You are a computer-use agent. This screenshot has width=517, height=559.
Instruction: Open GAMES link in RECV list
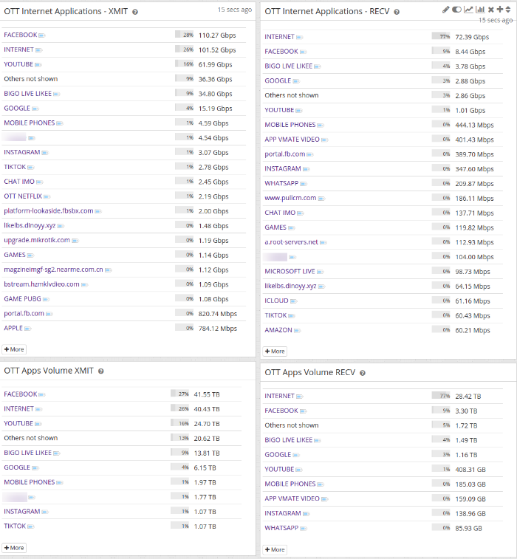coord(275,227)
